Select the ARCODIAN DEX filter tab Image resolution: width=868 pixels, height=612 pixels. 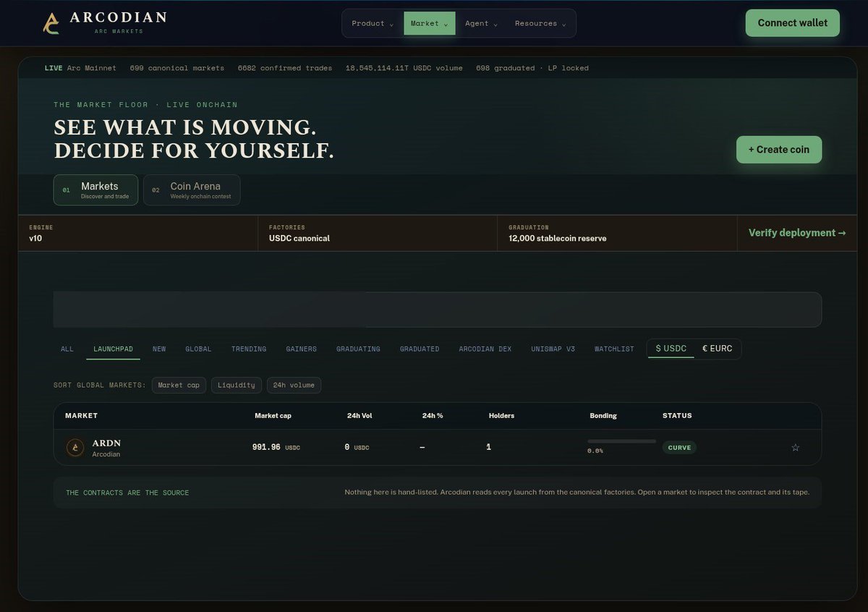click(x=485, y=349)
